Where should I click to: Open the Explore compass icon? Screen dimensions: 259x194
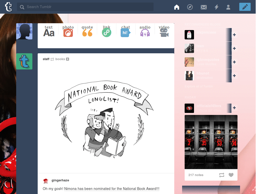click(190, 7)
